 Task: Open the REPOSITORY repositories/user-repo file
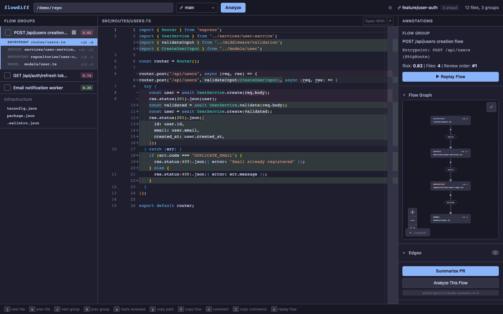[49, 57]
